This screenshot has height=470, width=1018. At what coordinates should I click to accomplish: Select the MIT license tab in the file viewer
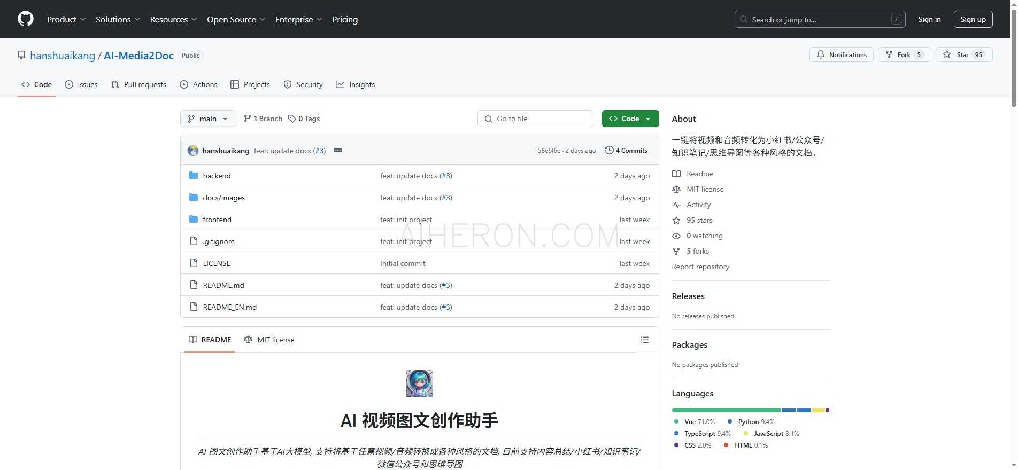pyautogui.click(x=269, y=340)
